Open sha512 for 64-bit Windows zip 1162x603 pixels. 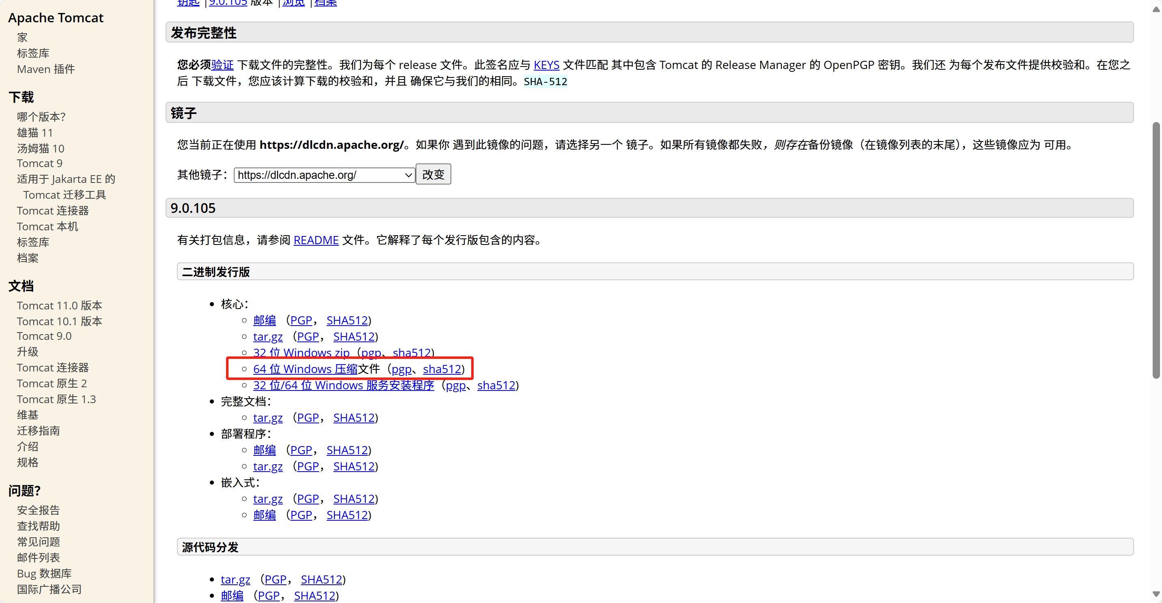pos(442,369)
